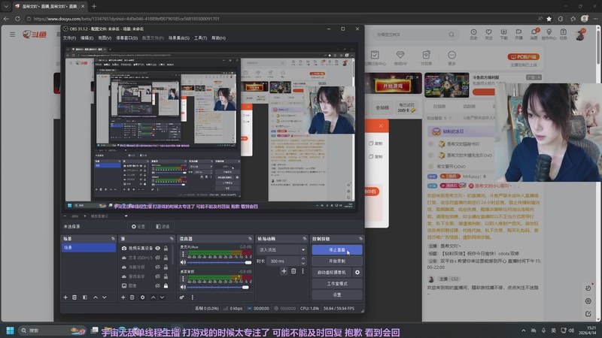602x338 pixels.
Task: Show the 图像 source via eye icon
Action: (157, 285)
